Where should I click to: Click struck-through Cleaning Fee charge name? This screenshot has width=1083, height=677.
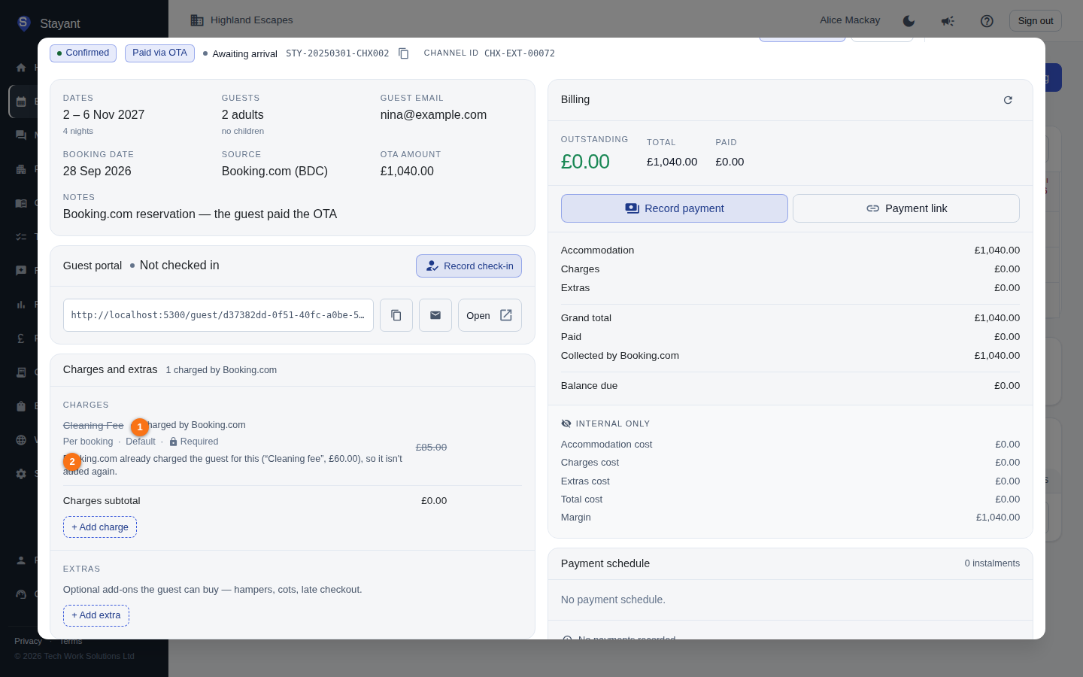click(93, 426)
